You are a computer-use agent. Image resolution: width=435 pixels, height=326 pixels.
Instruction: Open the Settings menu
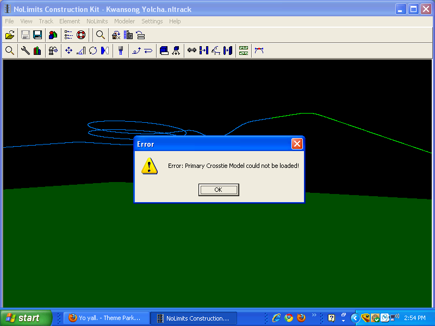pyautogui.click(x=152, y=21)
